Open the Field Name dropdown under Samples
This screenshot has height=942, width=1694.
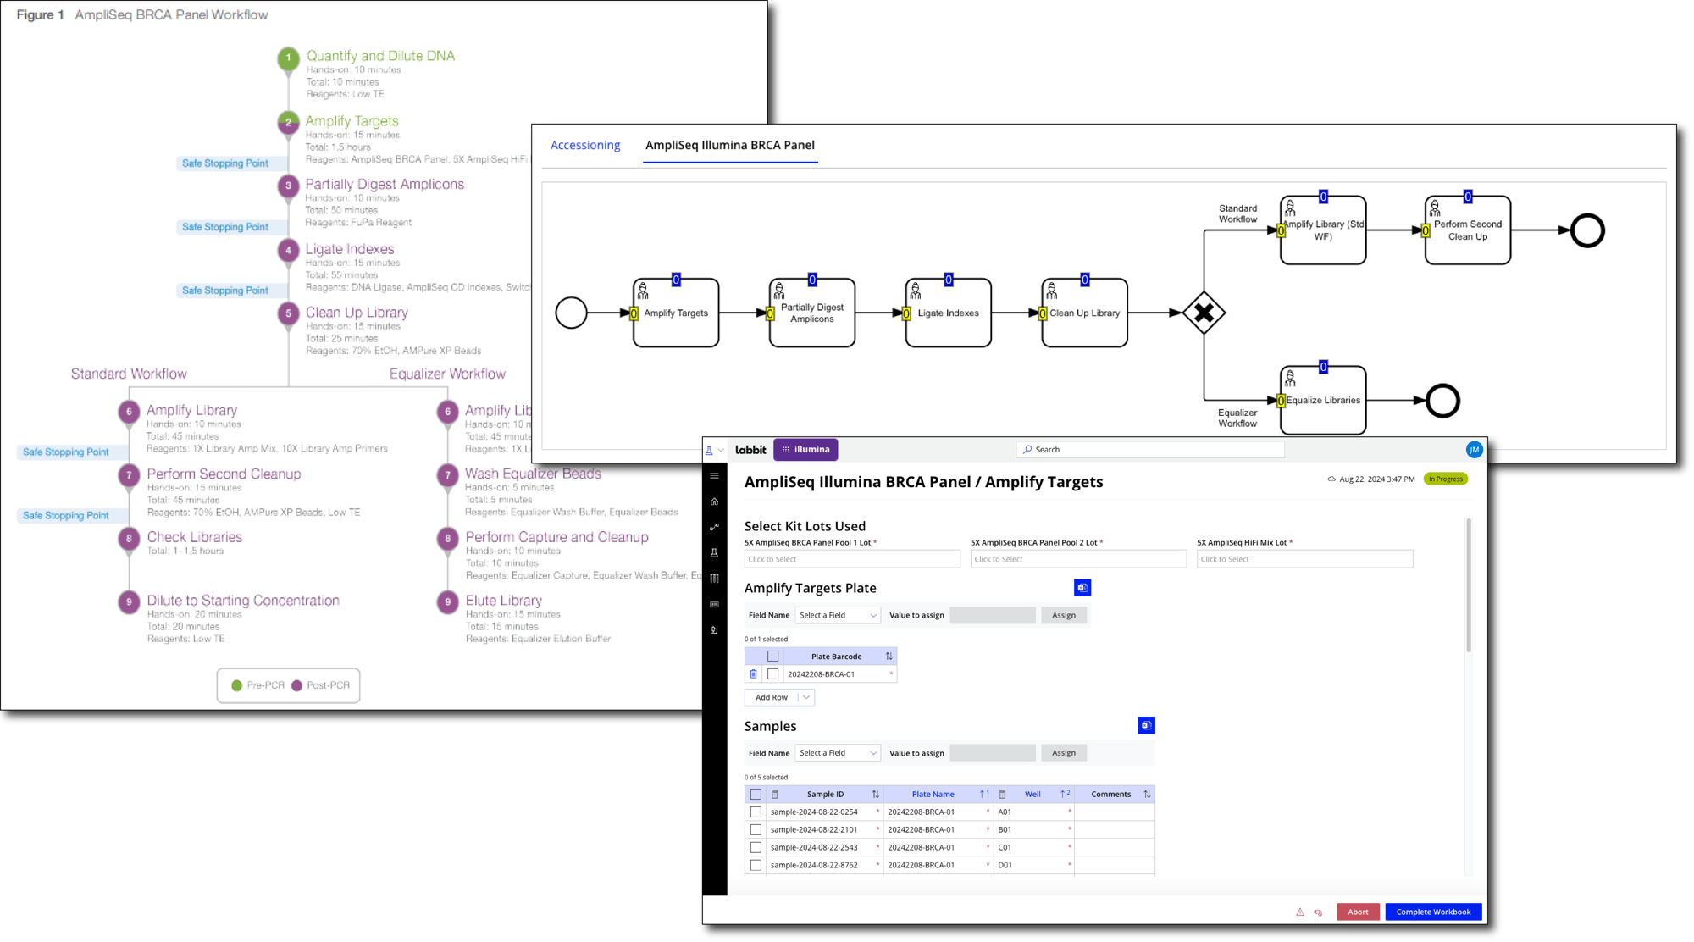(837, 753)
